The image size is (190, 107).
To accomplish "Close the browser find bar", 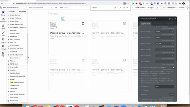I will pyautogui.click(x=128, y=8).
